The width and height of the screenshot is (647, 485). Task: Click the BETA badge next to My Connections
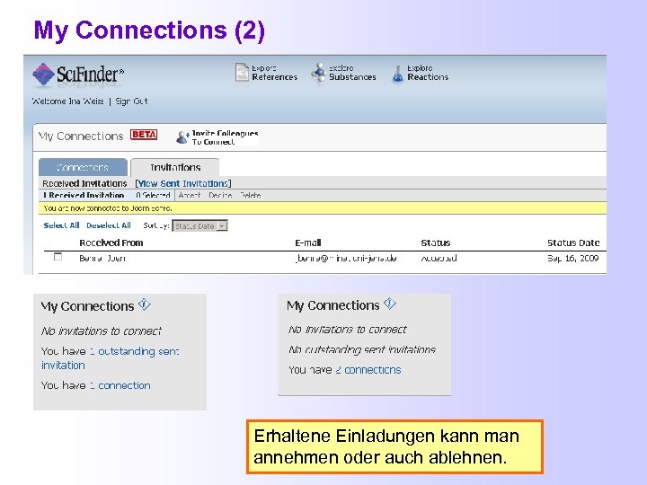point(144,135)
